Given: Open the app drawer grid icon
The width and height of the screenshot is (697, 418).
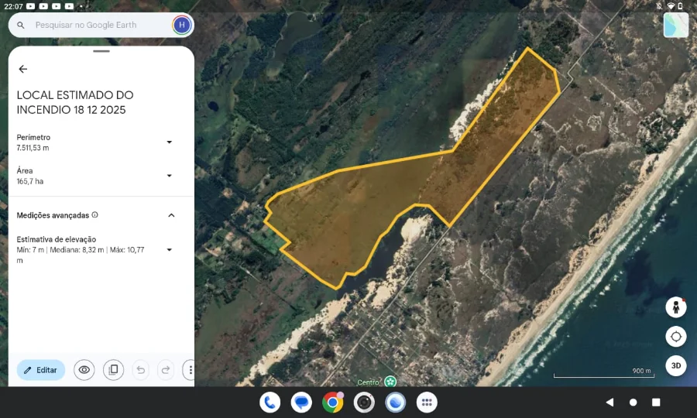Looking at the screenshot, I should pyautogui.click(x=427, y=403).
